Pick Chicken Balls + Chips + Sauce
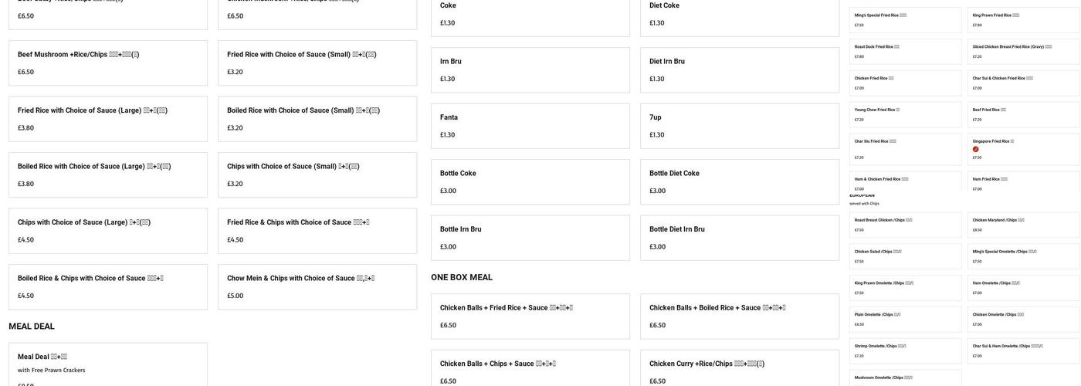The image size is (1081, 386). (x=530, y=368)
